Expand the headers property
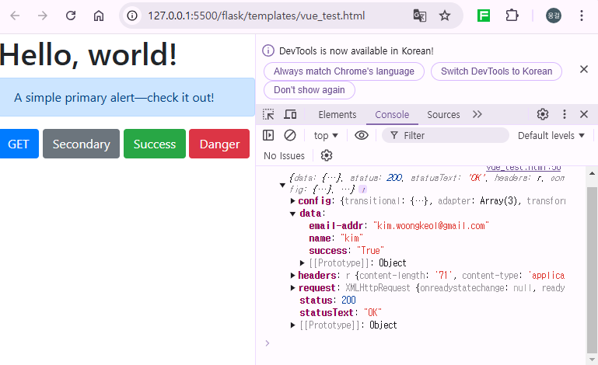The image size is (598, 365). pos(292,276)
